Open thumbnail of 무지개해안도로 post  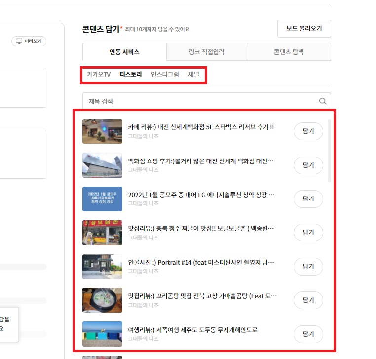click(x=103, y=334)
